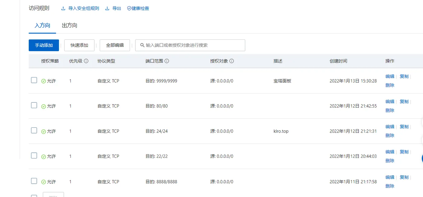The image size is (423, 197).
Task: Click the authorization object info icon
Action: (232, 61)
